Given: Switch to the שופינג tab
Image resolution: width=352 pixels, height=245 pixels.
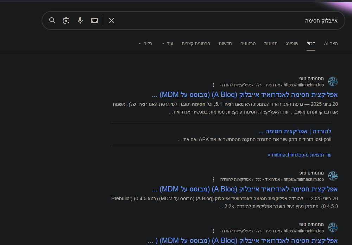Looking at the screenshot, I should click(x=292, y=43).
